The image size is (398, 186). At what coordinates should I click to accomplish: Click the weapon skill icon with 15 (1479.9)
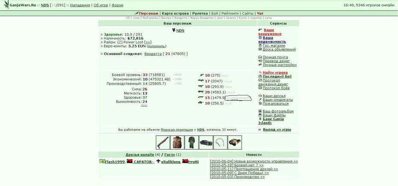point(202,97)
